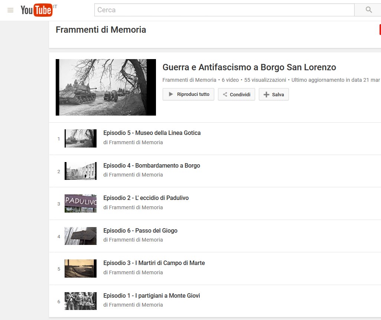Go to YouTube home via logo
381x320 pixels.
[36, 10]
